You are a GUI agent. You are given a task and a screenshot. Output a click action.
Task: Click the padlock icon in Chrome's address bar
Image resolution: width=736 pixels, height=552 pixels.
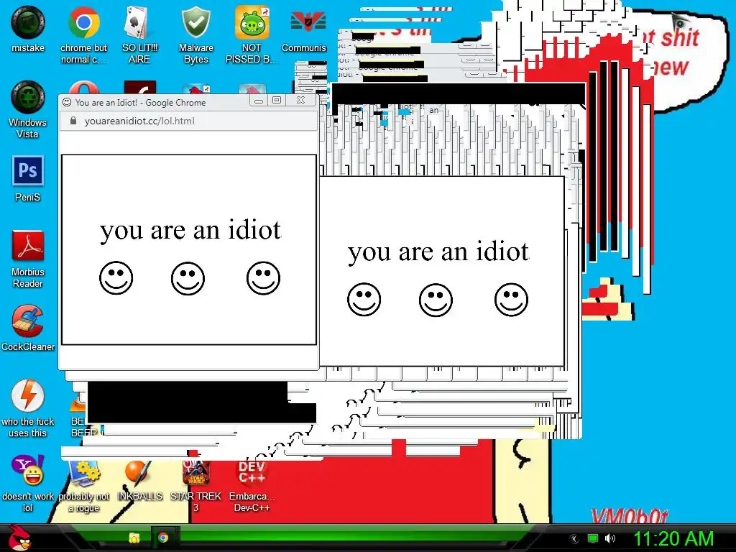[x=73, y=121]
